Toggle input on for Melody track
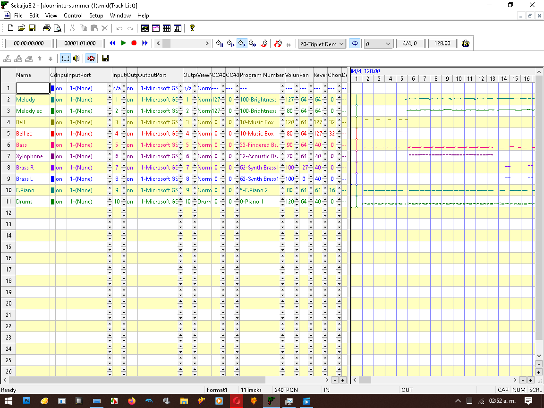 [x=59, y=100]
